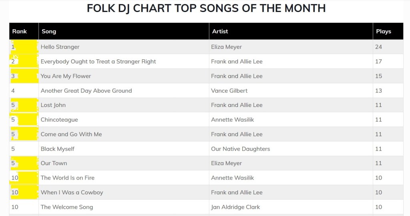
Task: Open "Another Great Day Above Ground"
Action: click(x=86, y=91)
